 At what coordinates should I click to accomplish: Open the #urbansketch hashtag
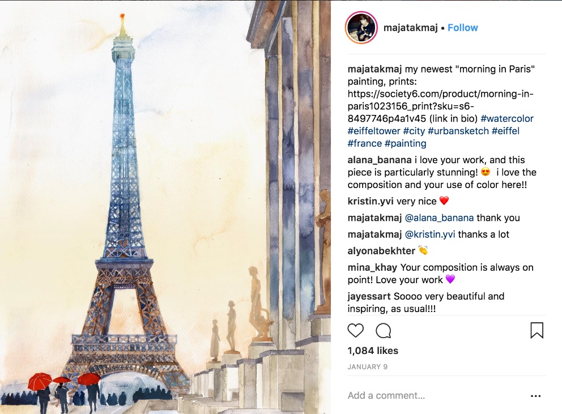[x=458, y=131]
